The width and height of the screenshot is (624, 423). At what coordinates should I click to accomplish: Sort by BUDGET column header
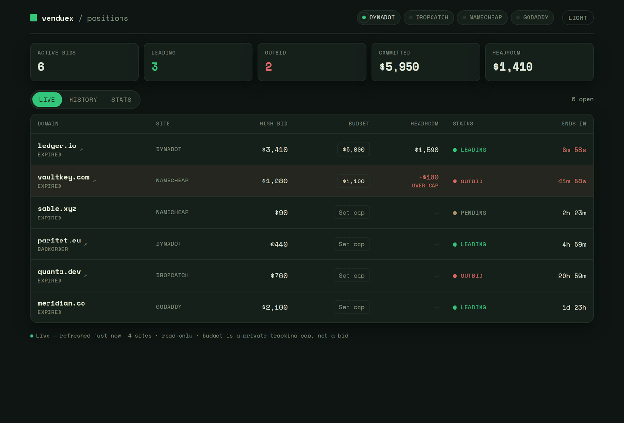click(x=359, y=124)
